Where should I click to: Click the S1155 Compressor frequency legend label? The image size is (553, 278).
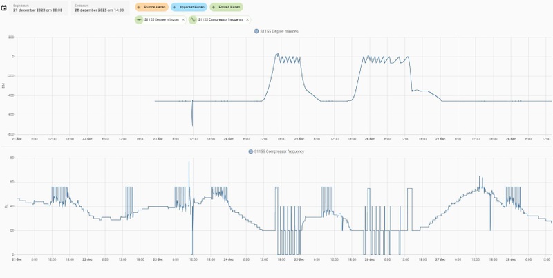click(x=279, y=151)
